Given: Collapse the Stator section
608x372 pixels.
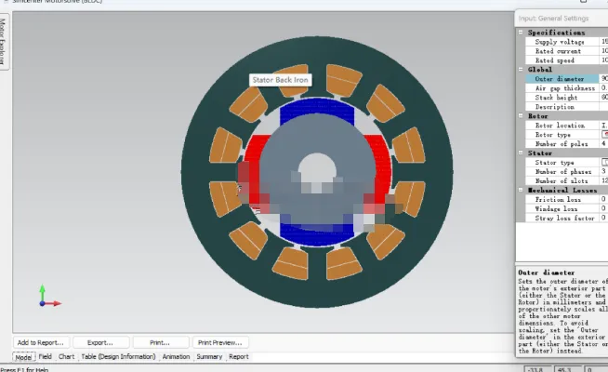Looking at the screenshot, I should 521,153.
